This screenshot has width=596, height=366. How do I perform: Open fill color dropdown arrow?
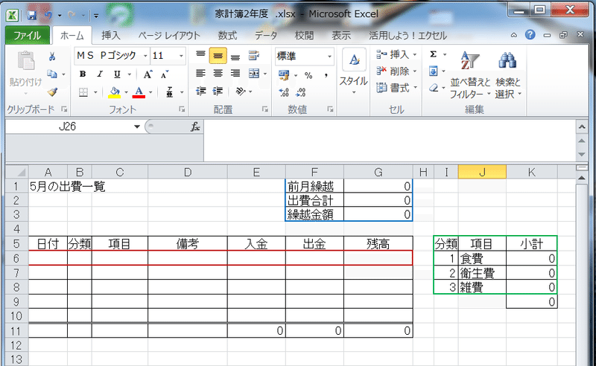[x=126, y=92]
